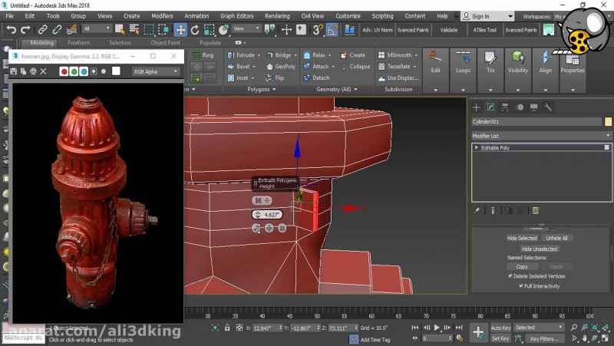Activate the Select and Move tool
Image resolution: width=614 pixels, height=346 pixels.
point(180,30)
